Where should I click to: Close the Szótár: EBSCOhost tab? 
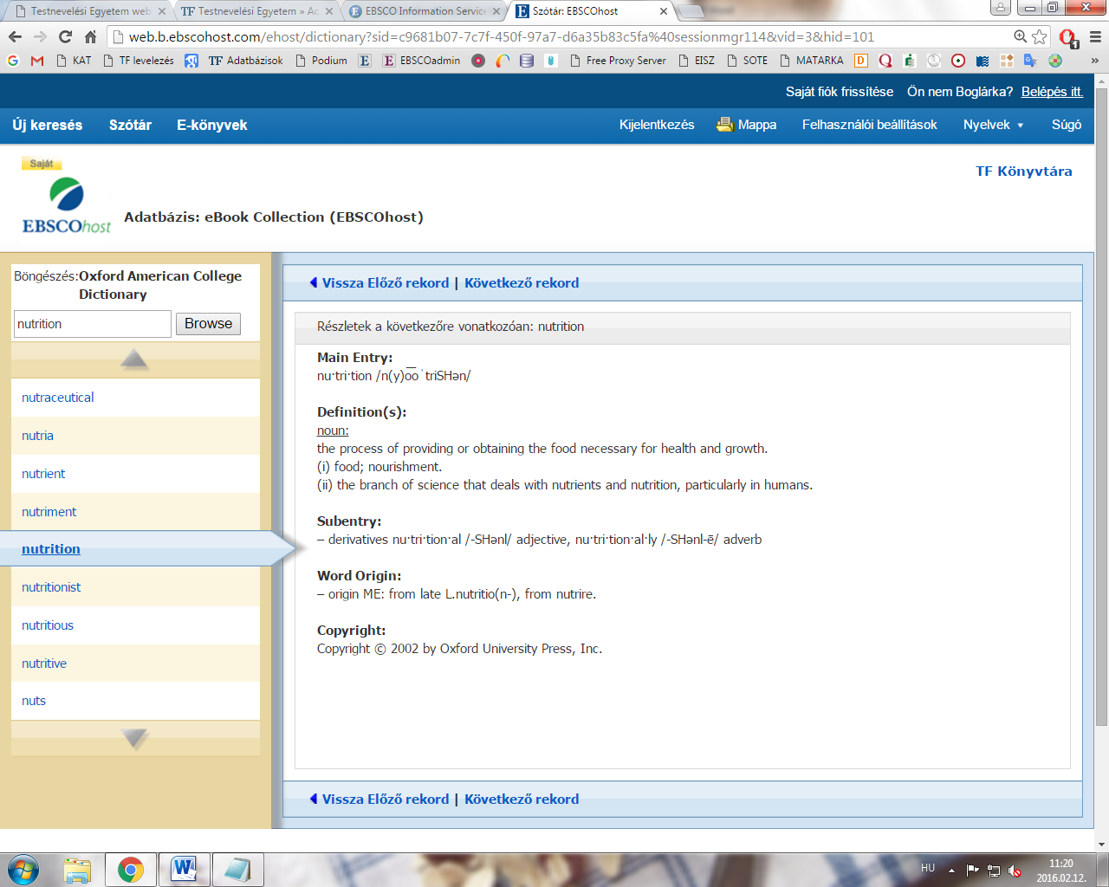click(664, 11)
